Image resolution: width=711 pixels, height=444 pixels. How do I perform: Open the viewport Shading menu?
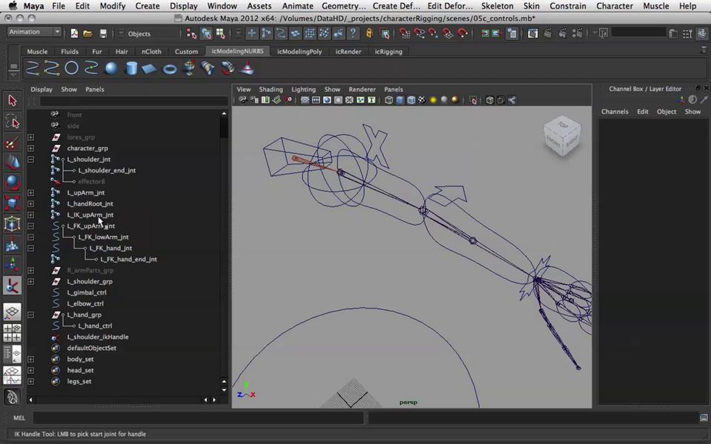click(x=271, y=89)
